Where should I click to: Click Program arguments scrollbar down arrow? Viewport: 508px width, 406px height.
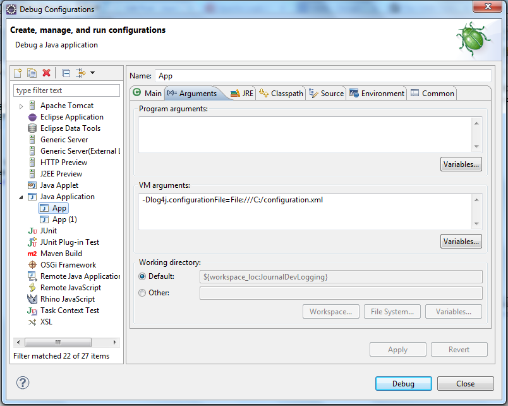coord(476,147)
